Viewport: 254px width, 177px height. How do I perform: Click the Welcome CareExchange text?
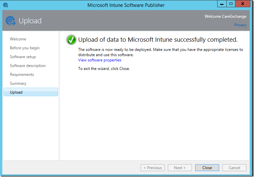click(225, 16)
